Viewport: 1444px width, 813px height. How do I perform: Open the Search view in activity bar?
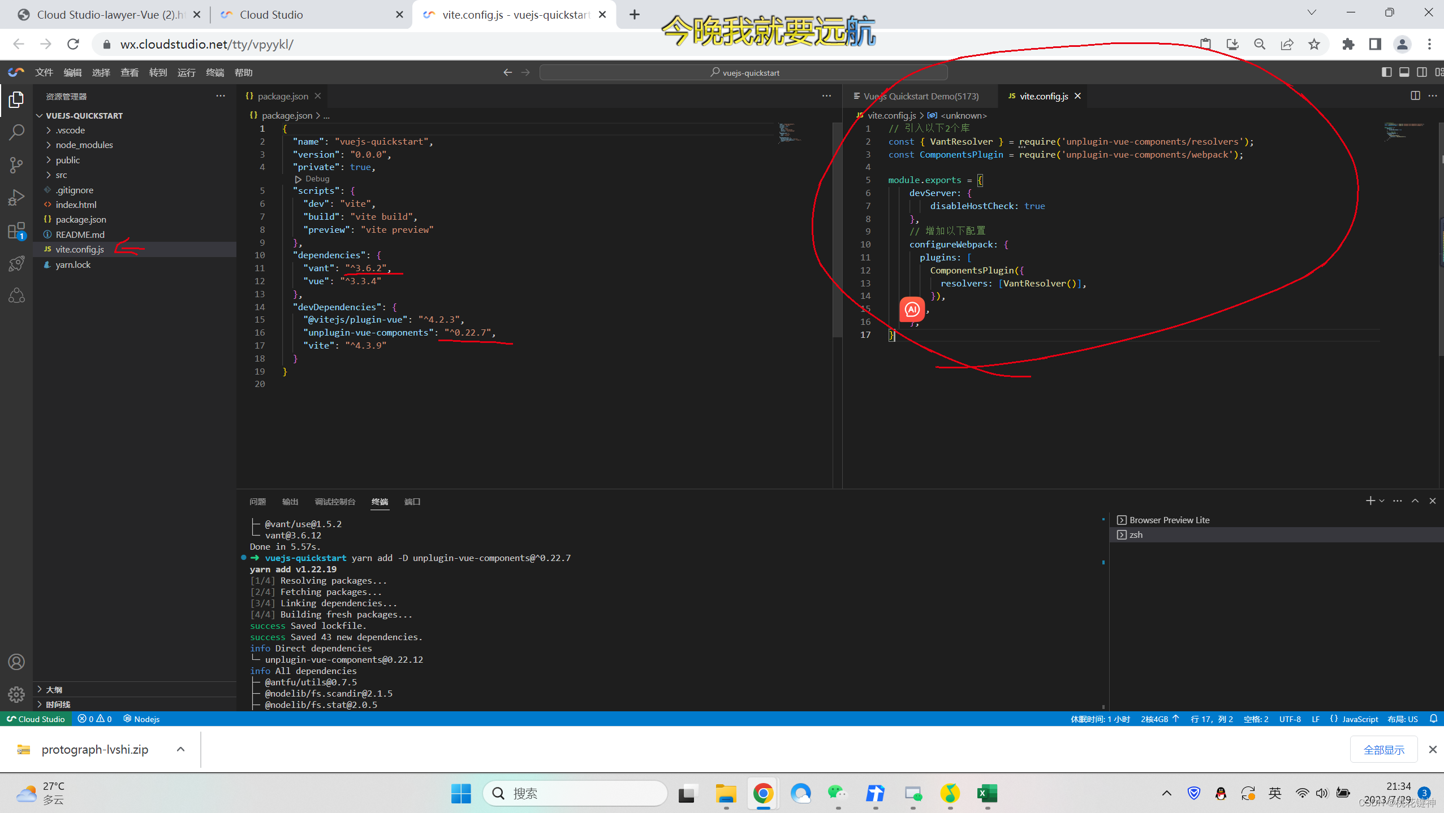coord(16,132)
